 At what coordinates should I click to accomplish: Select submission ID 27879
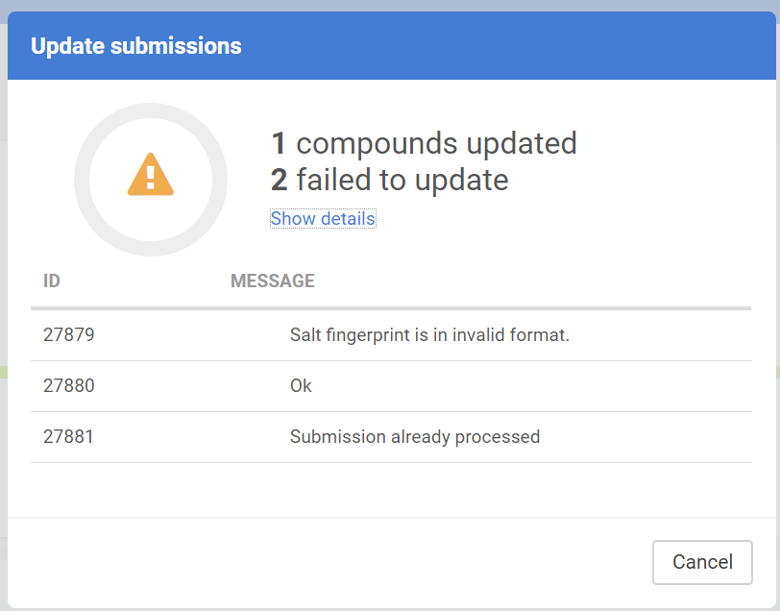coord(69,335)
